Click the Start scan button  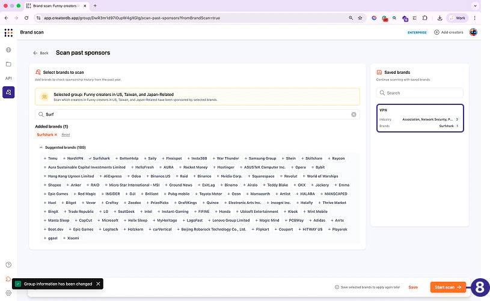coord(448,287)
